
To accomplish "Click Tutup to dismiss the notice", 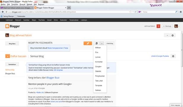I will 66,48.
